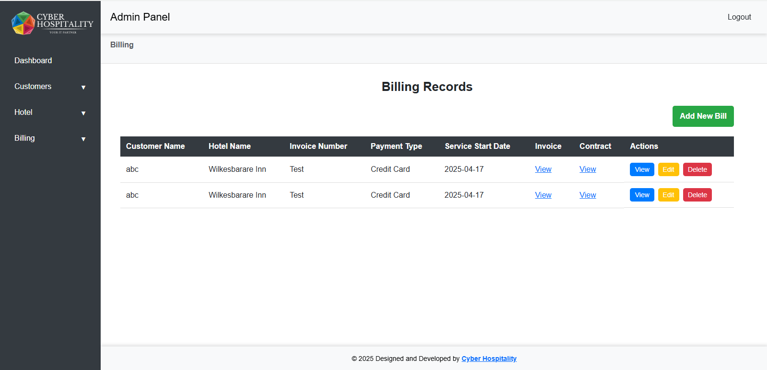Click the Cyber Hospitality logo
The image size is (767, 370).
point(52,23)
